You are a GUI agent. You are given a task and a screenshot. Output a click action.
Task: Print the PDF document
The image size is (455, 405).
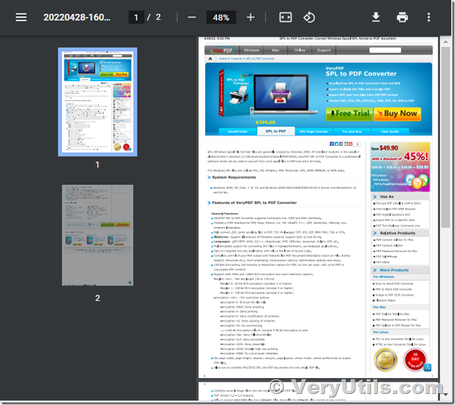(x=402, y=17)
